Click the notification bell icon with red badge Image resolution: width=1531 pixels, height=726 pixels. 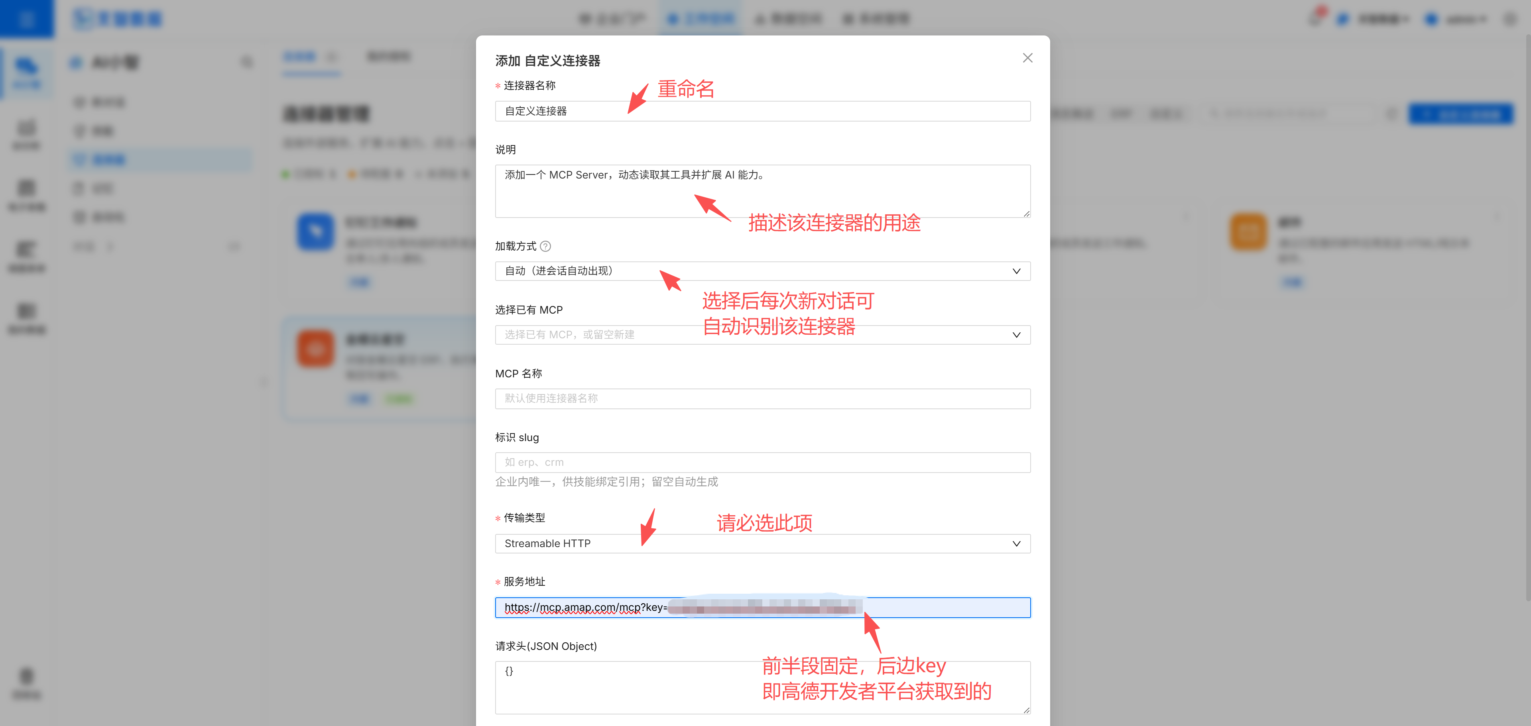(1315, 18)
